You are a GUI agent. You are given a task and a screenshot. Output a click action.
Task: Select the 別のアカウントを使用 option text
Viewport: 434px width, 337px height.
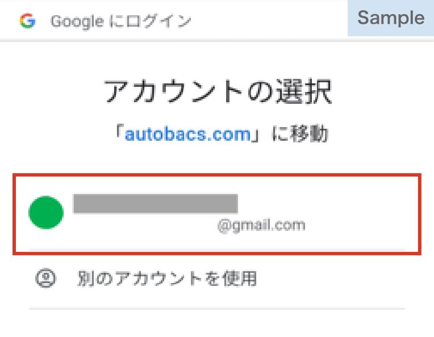(x=167, y=279)
